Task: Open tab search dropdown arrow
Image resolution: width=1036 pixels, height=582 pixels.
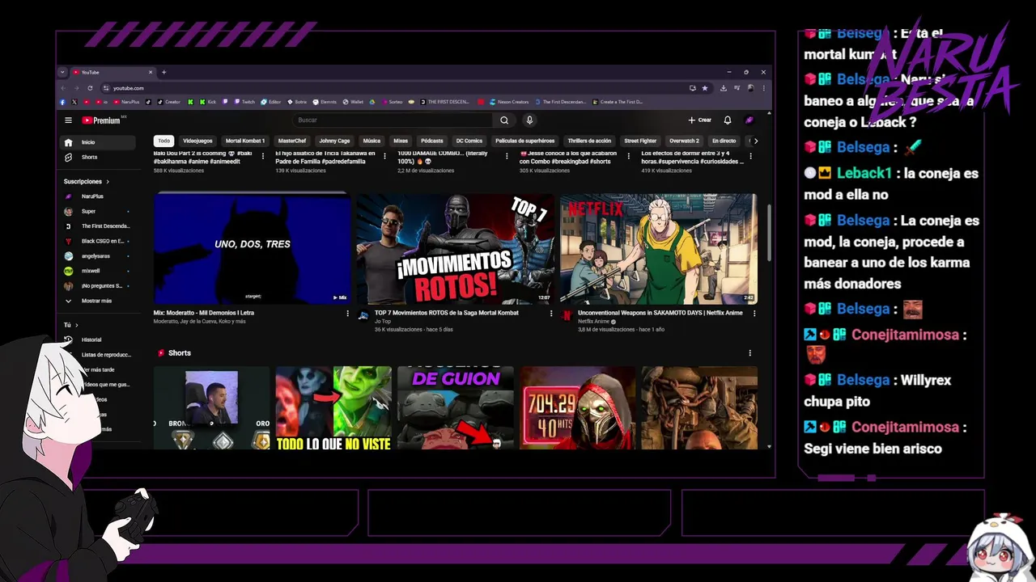Action: tap(62, 72)
